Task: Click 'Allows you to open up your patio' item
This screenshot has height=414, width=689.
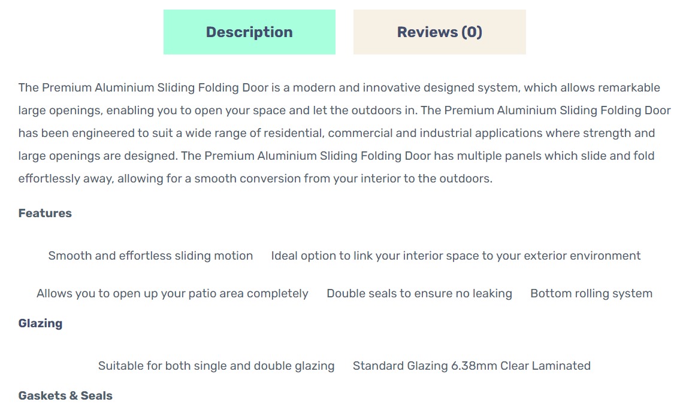Action: (173, 293)
